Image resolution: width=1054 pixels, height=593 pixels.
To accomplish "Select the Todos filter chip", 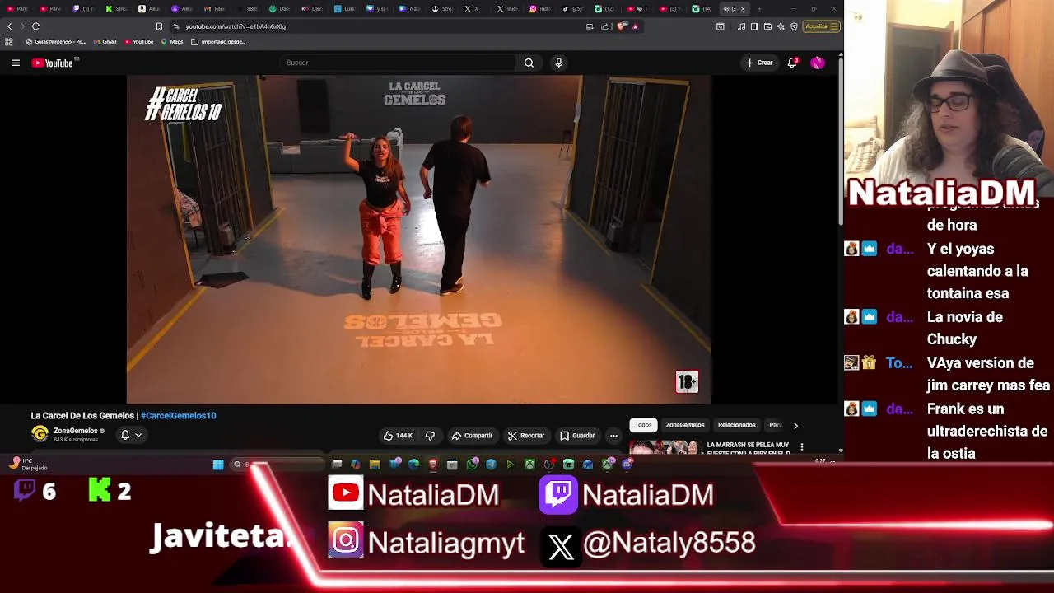I will coord(643,425).
